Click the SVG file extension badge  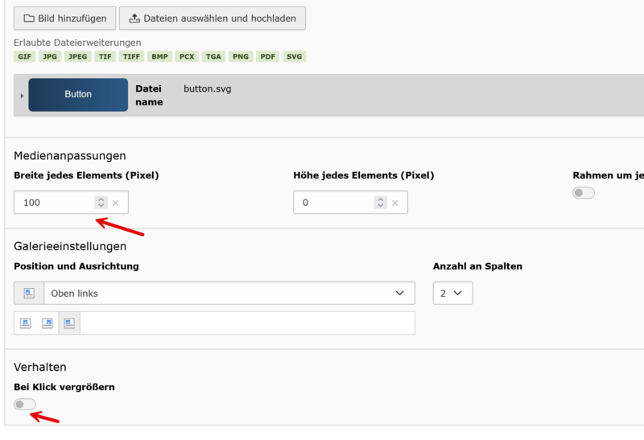click(295, 56)
